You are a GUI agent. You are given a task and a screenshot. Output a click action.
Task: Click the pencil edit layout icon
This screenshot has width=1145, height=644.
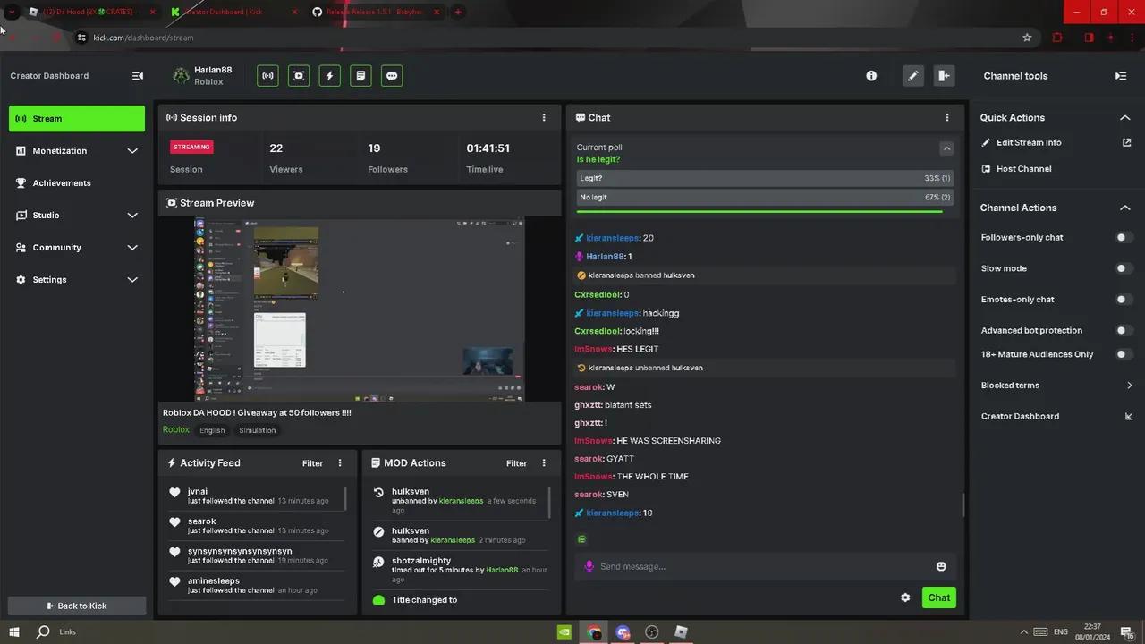click(912, 76)
